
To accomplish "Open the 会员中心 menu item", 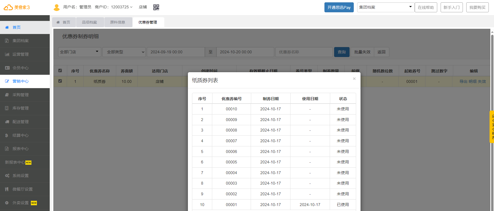I will pyautogui.click(x=25, y=68).
